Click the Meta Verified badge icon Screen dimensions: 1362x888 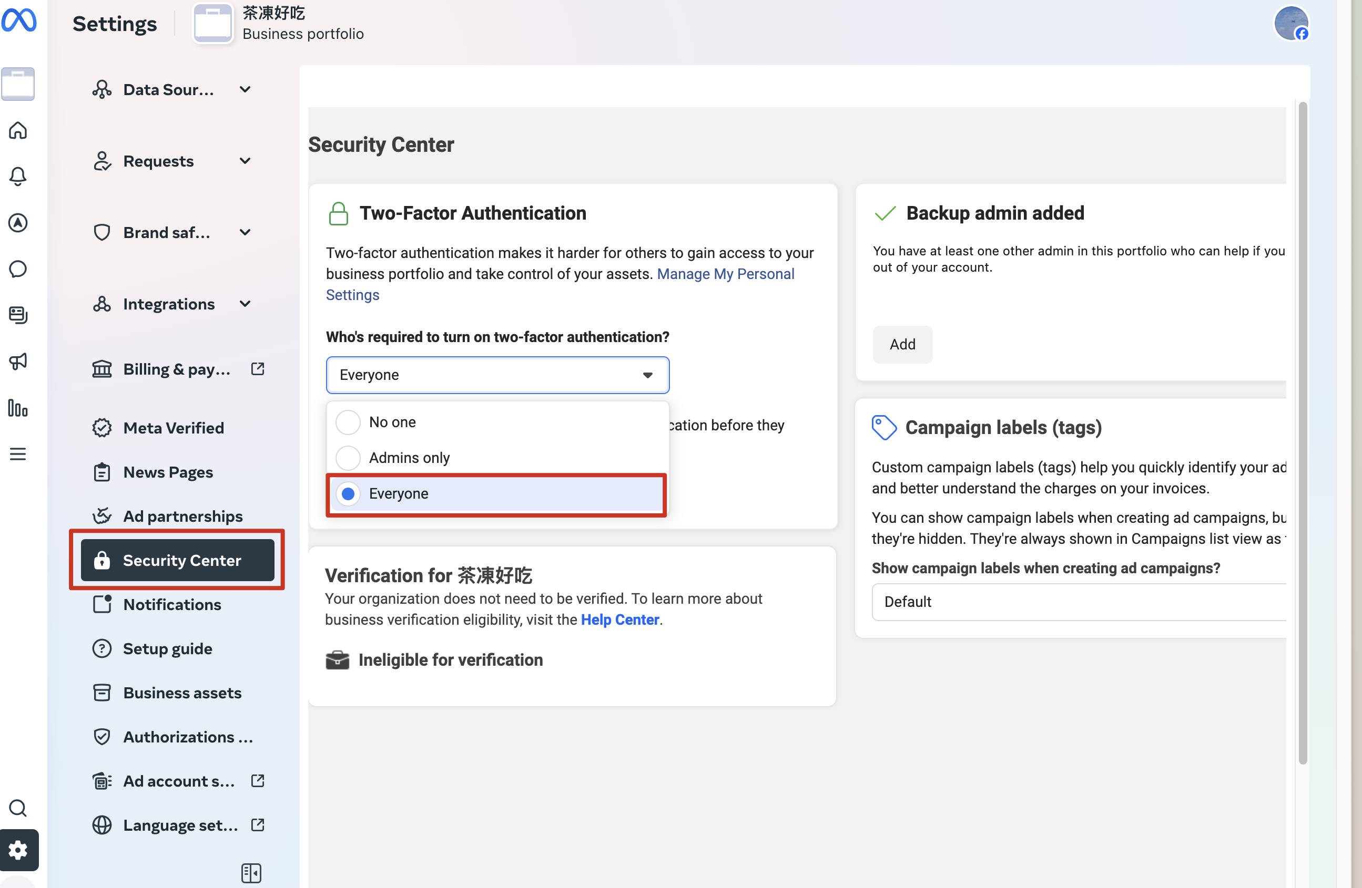[102, 428]
